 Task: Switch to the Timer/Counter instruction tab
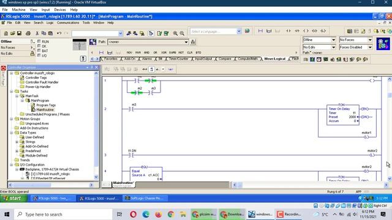(x=178, y=59)
